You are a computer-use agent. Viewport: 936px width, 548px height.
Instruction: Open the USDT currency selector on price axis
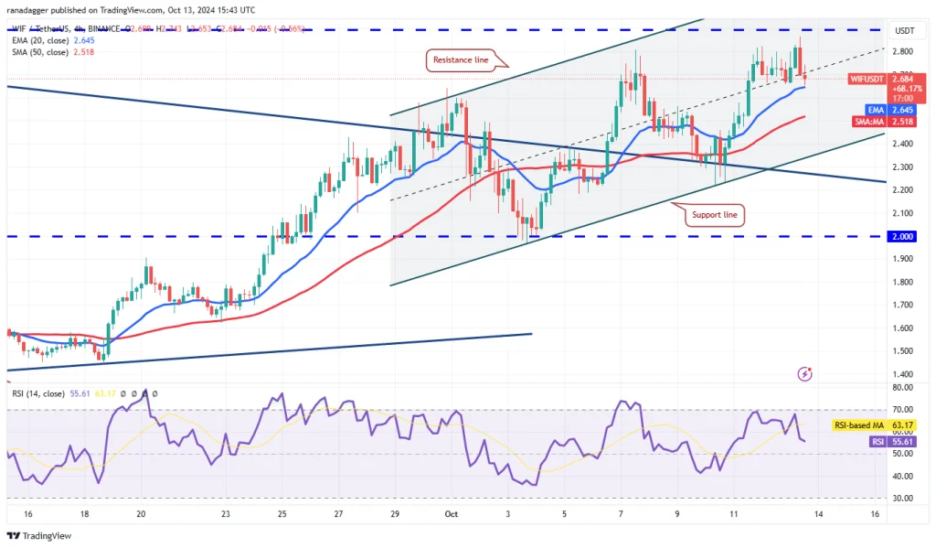[x=904, y=30]
